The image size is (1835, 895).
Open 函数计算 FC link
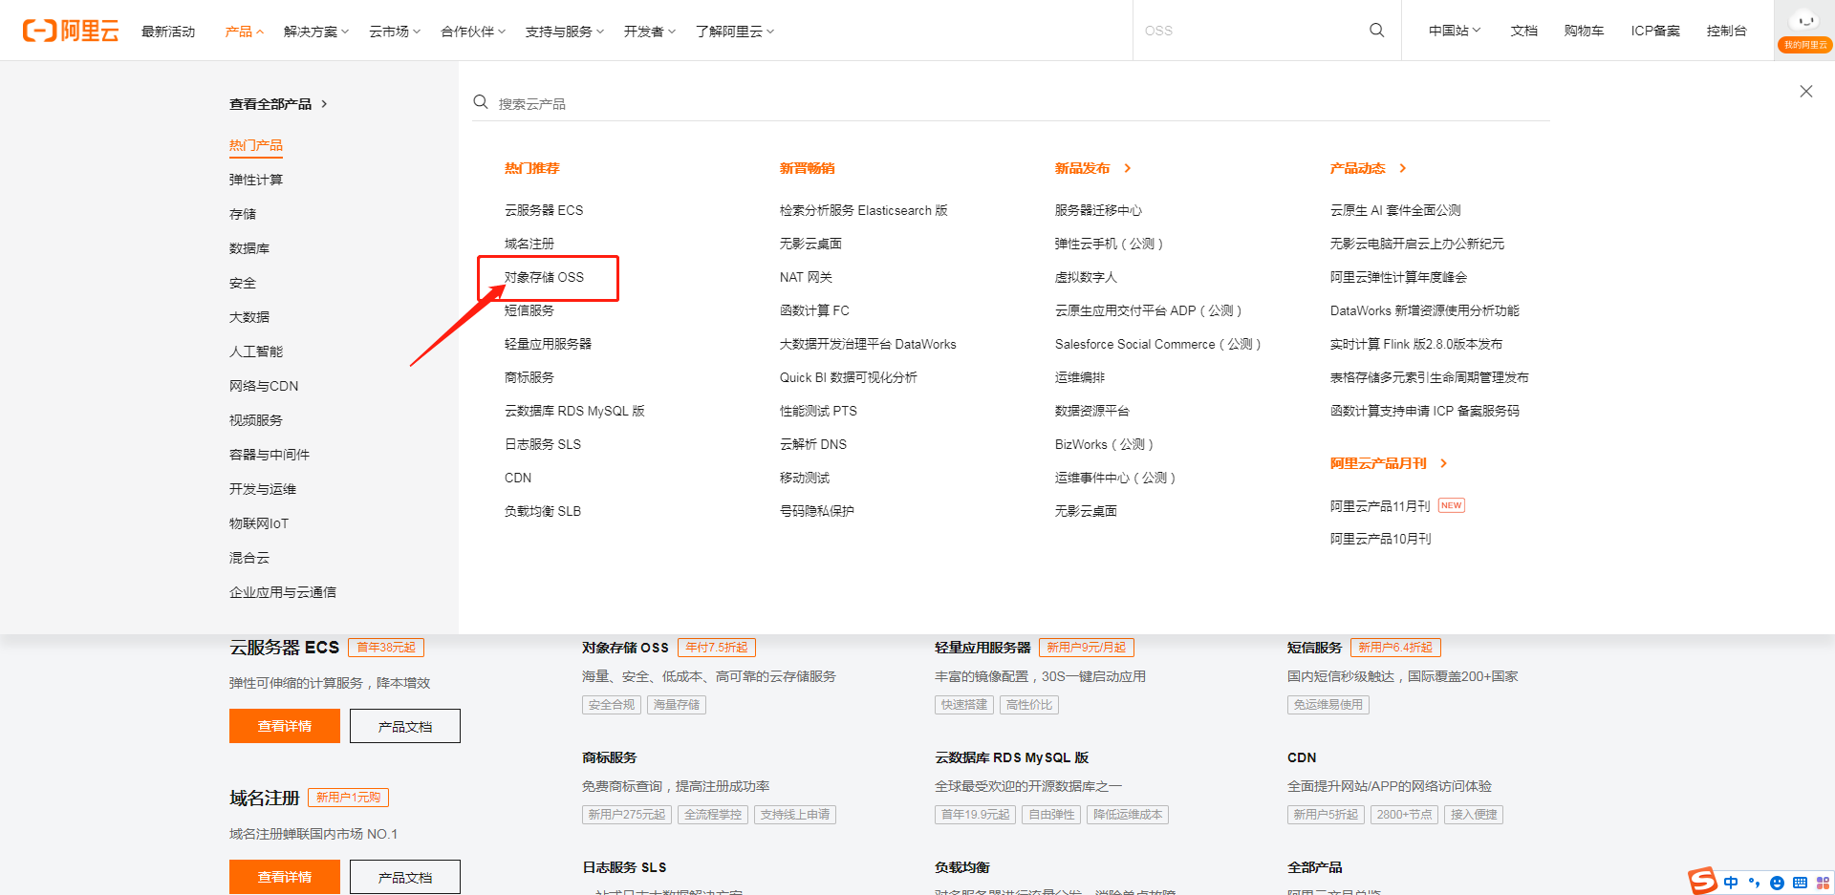point(814,310)
